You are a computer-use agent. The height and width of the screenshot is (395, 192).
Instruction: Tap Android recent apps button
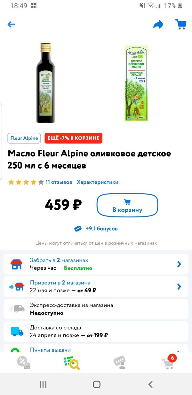click(x=43, y=384)
